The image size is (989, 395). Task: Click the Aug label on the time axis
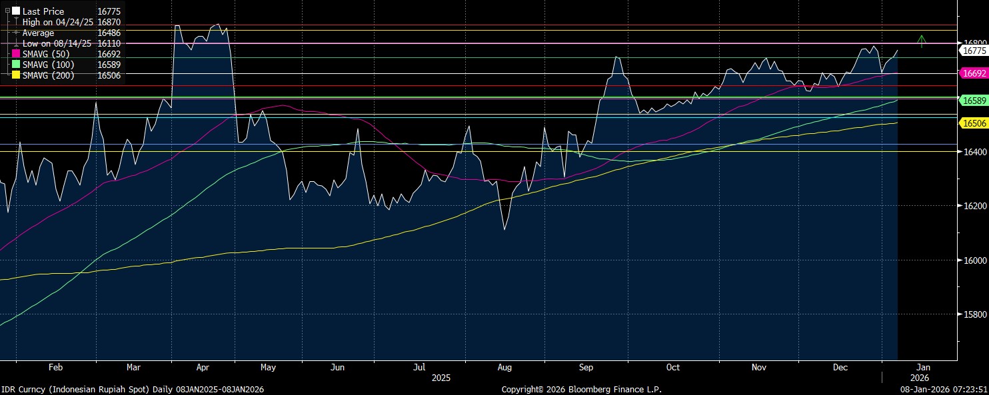coord(504,367)
